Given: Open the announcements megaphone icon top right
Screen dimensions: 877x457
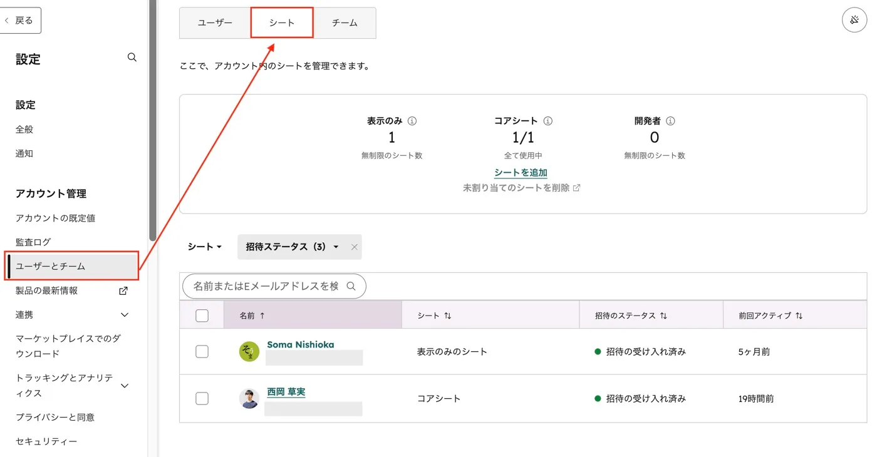Looking at the screenshot, I should [x=854, y=20].
